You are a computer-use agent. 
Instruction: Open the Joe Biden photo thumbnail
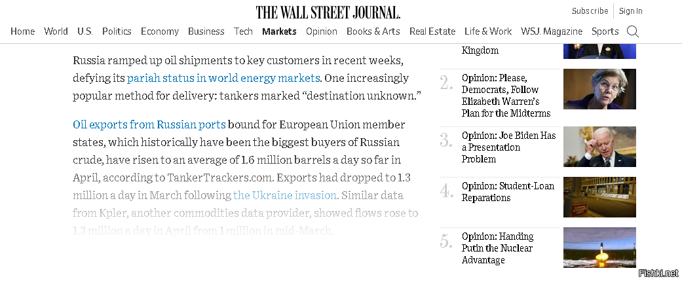[599, 147]
